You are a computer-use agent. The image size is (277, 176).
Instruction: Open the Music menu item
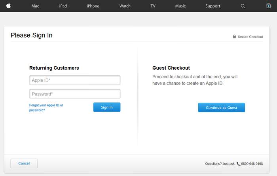(x=180, y=6)
